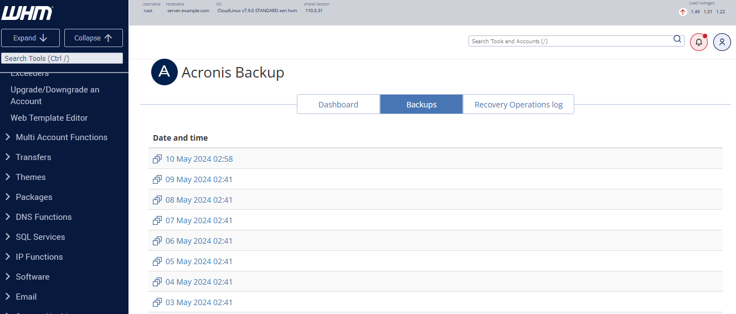Open the 07 May 2024 02:41 backup

coord(199,220)
